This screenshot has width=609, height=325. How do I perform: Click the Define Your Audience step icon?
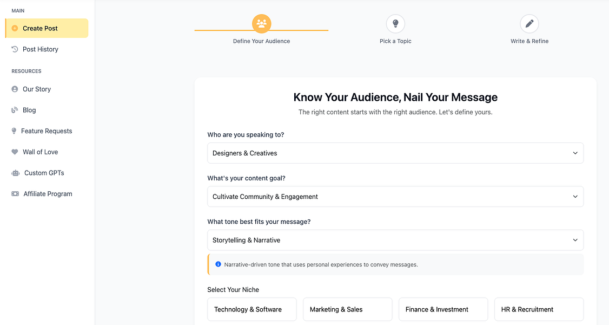(x=262, y=24)
